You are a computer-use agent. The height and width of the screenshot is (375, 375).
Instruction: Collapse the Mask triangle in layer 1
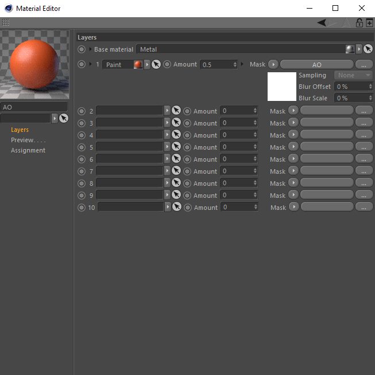click(x=242, y=64)
